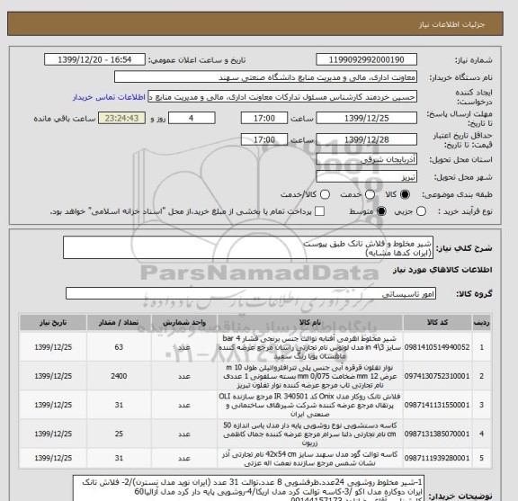Click the delivery province field آذربایجان شرقی
This screenshot has width=518, height=501.
[366, 159]
